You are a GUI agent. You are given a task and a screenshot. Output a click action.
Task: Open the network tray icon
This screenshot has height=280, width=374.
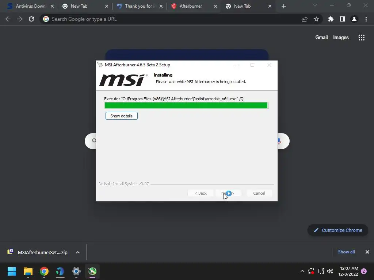[x=321, y=271]
